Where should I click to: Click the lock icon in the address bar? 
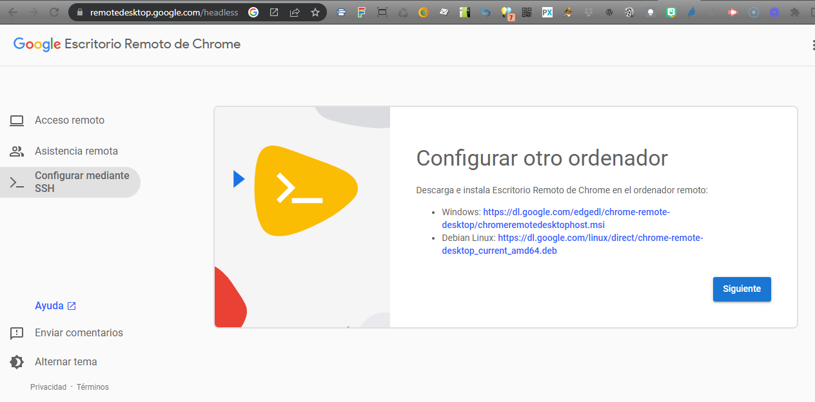pyautogui.click(x=80, y=12)
